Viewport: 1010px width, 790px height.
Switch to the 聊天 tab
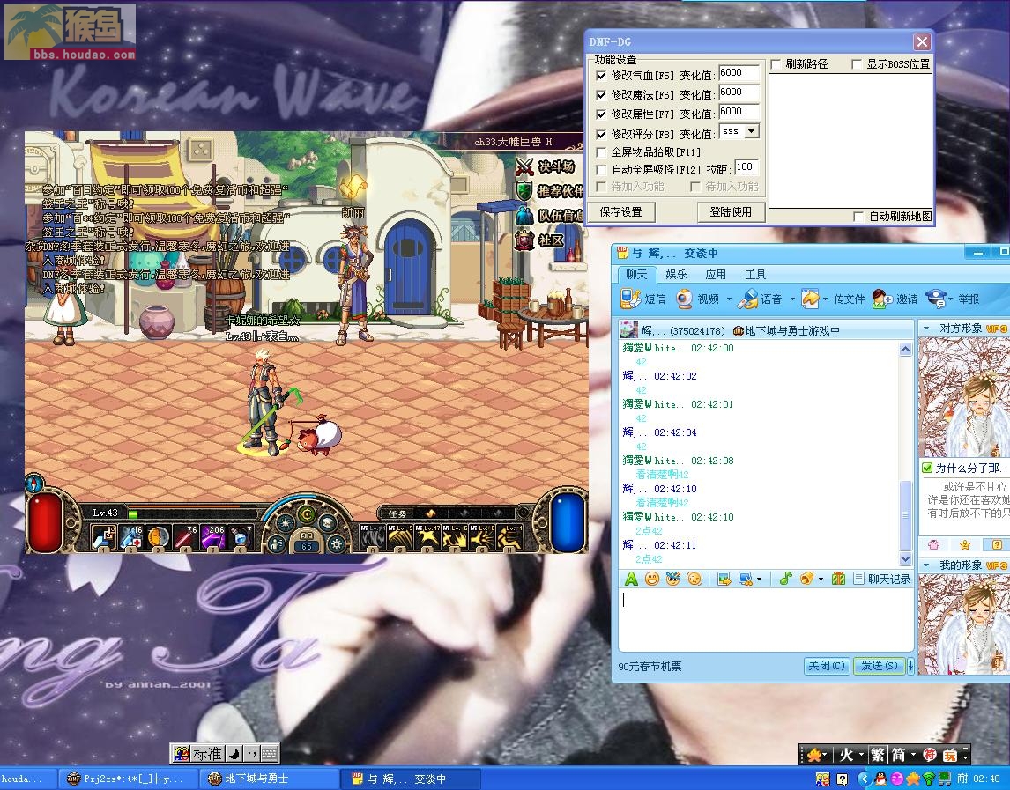pyautogui.click(x=636, y=274)
